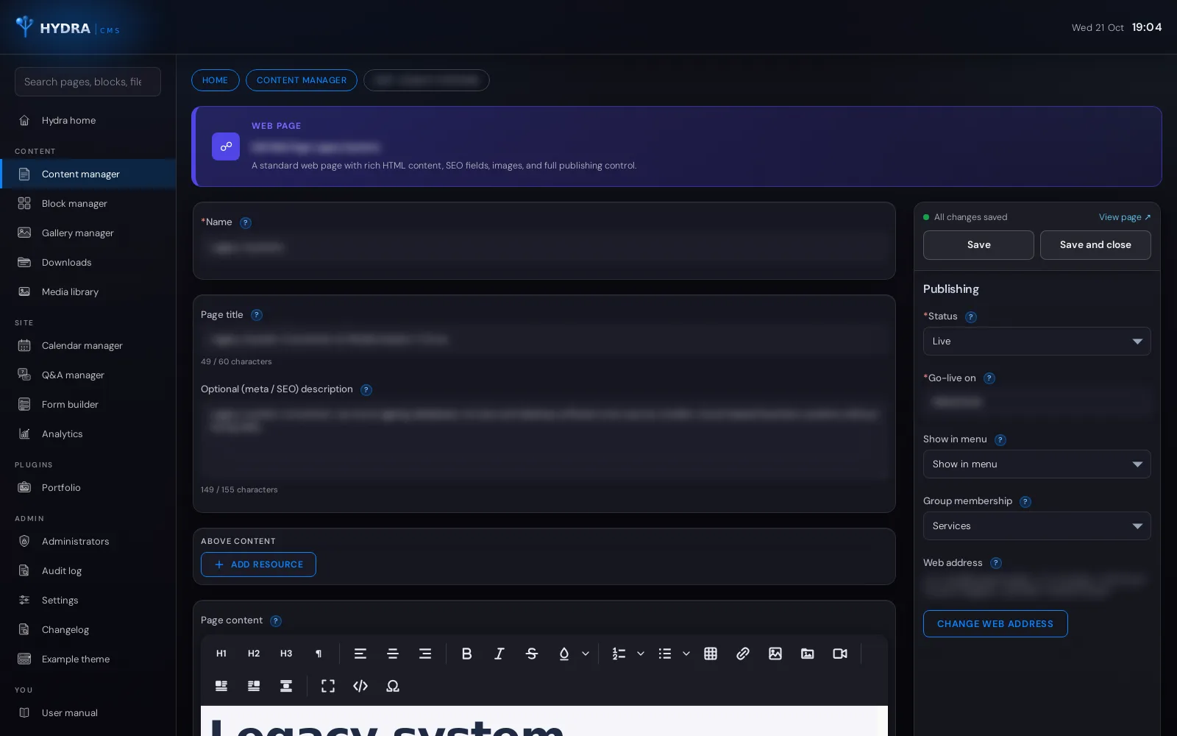Insert a video with camera icon
Screen dimensions: 1177x736
click(x=840, y=654)
